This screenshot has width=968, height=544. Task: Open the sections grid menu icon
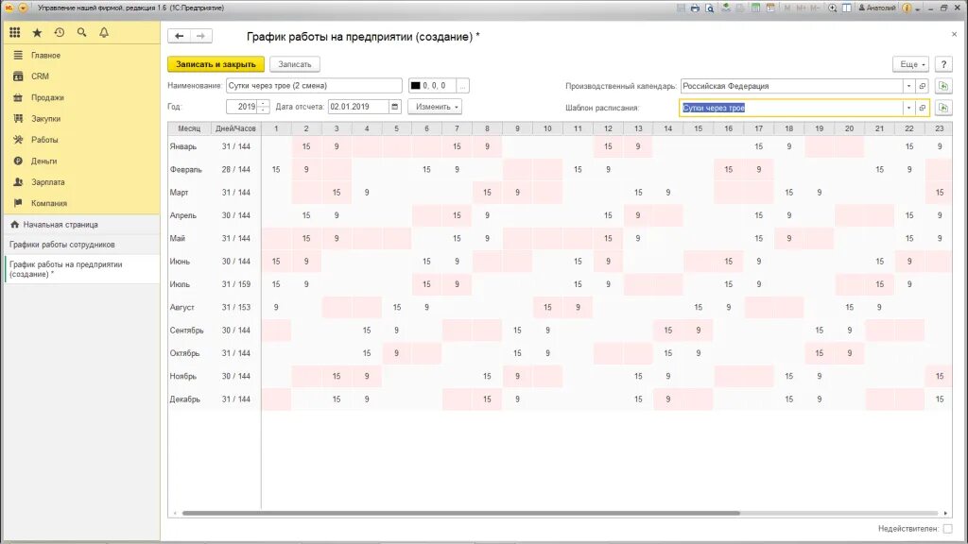(x=15, y=33)
